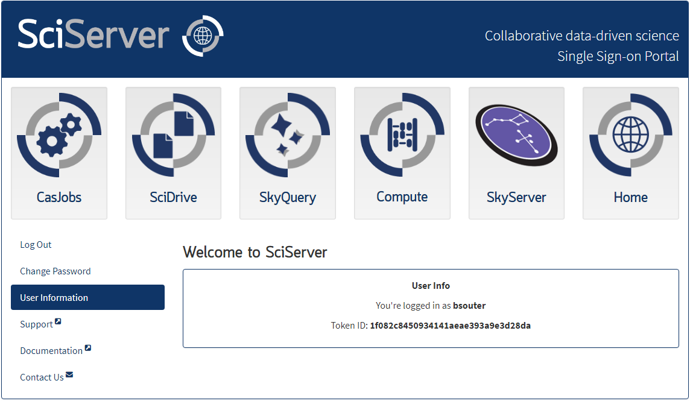Image resolution: width=690 pixels, height=401 pixels.
Task: Click the external-link icon beside Support
Action: (58, 322)
